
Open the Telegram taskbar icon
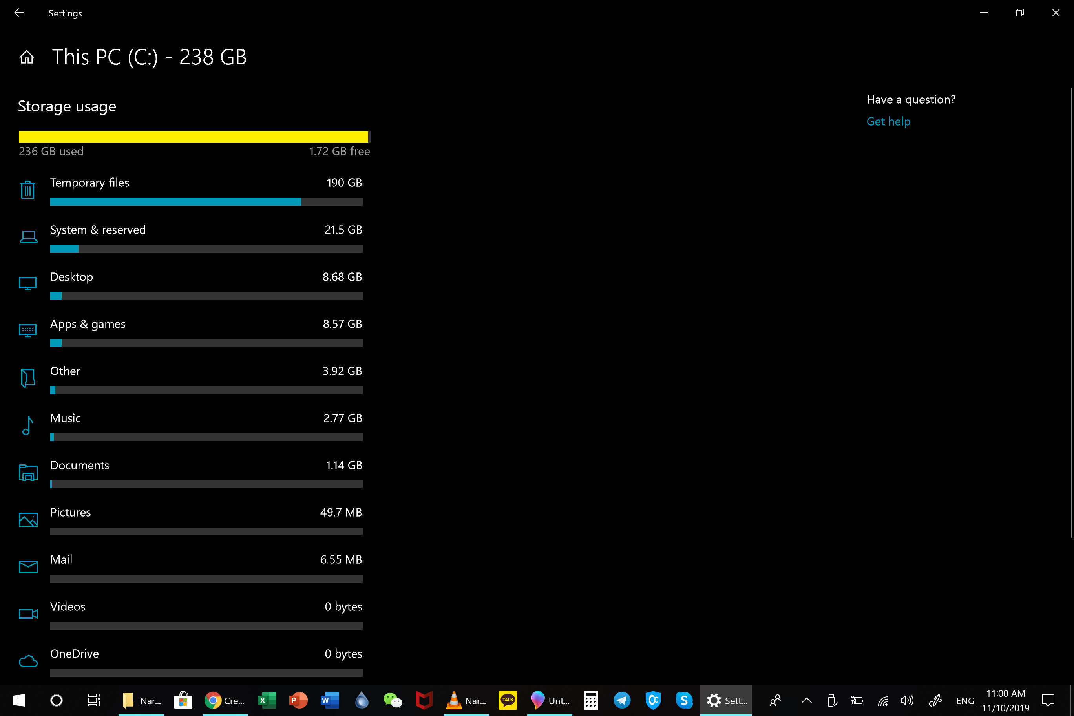click(622, 700)
